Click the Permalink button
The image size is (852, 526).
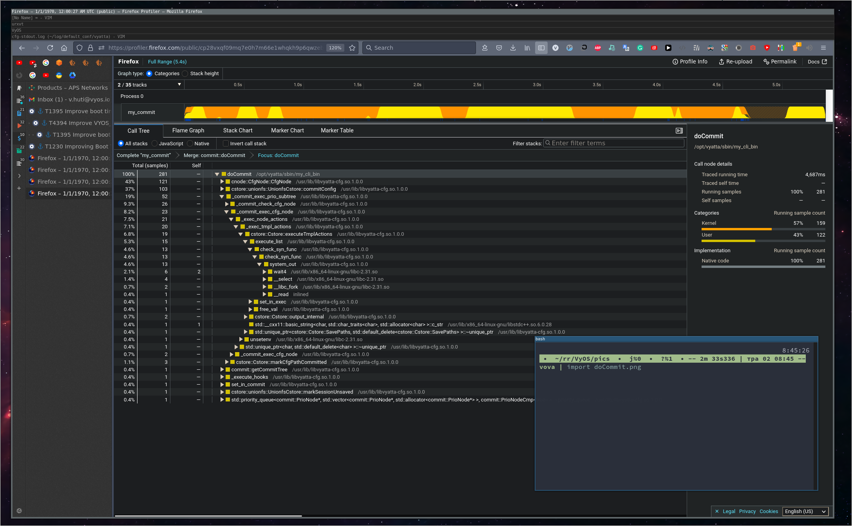tap(780, 62)
